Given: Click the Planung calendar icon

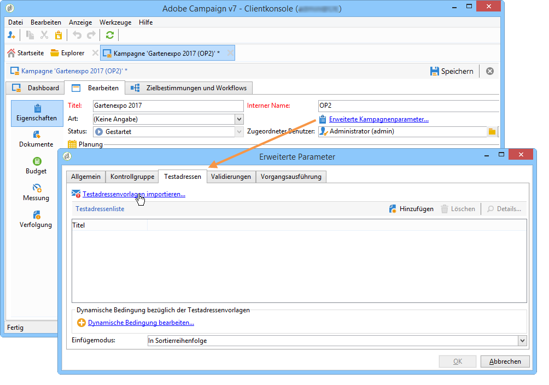Looking at the screenshot, I should (72, 144).
